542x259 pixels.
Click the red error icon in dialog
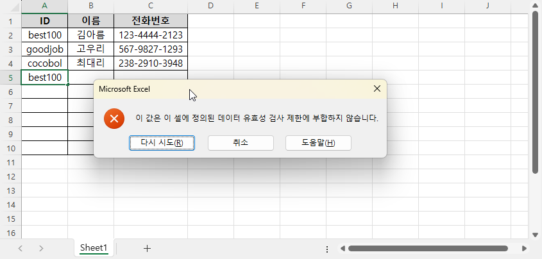[x=114, y=119]
